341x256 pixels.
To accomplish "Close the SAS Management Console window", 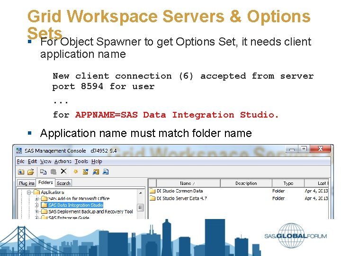I will (320, 149).
